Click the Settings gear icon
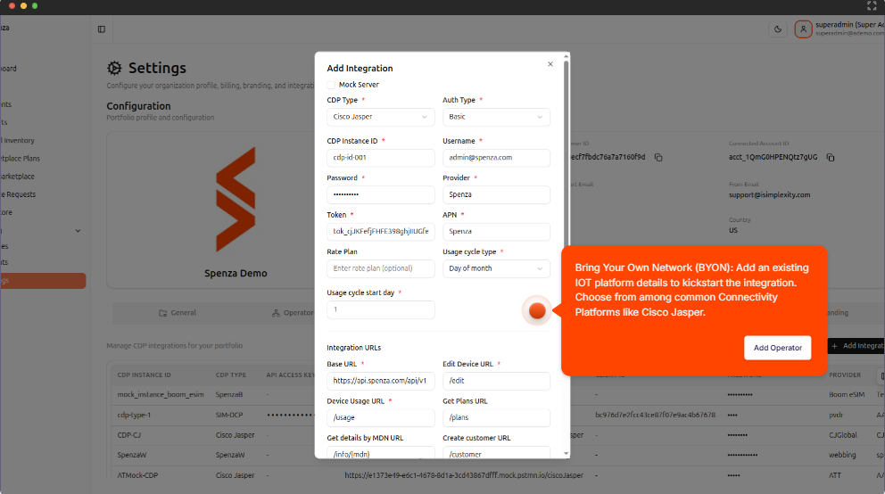Screen dimensions: 885x494 click(x=114, y=69)
